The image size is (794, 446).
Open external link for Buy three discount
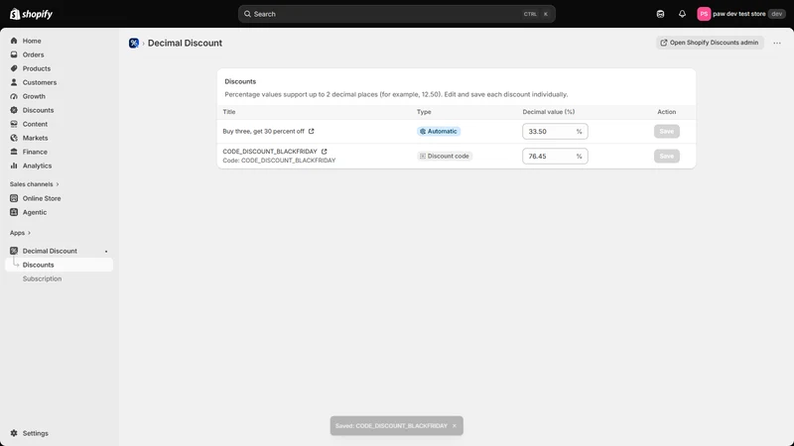point(311,131)
